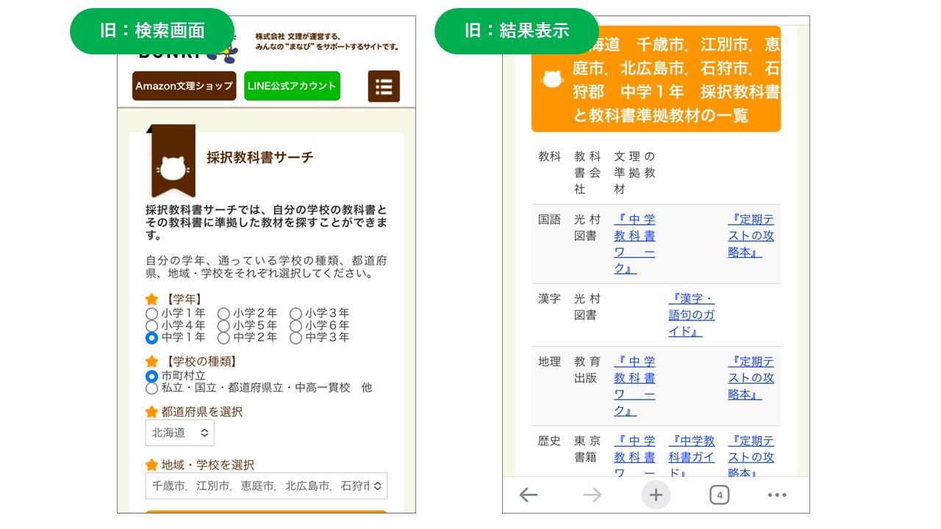Screen dimensions: 941x529
Task: Open 漢字・語句のガイド link
Action: tap(691, 314)
